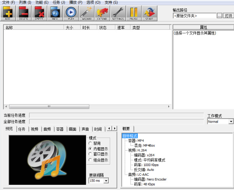Image resolution: width=234 pixels, height=190 pixels.
Task: Select the 视频: H.264 tree item
Action: (x=137, y=150)
